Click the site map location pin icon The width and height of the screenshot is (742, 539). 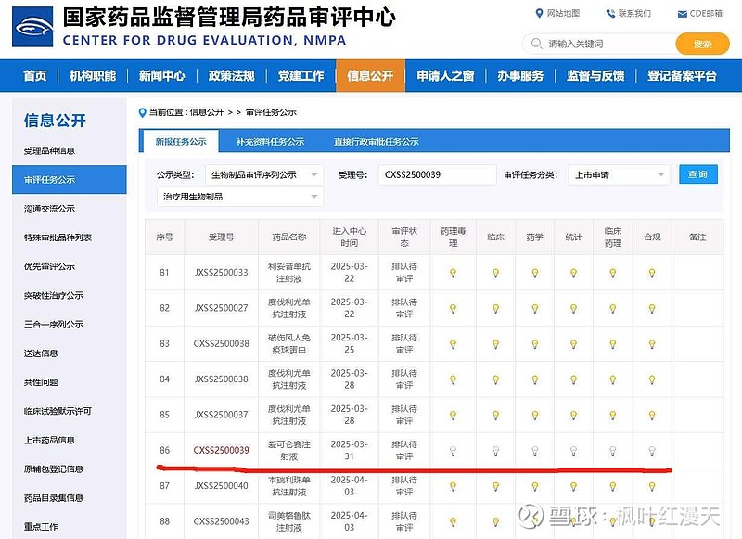click(x=540, y=13)
